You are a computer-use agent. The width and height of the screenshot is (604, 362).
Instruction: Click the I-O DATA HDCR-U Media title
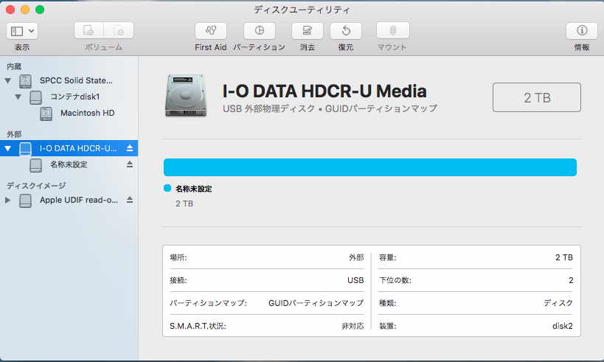click(324, 91)
